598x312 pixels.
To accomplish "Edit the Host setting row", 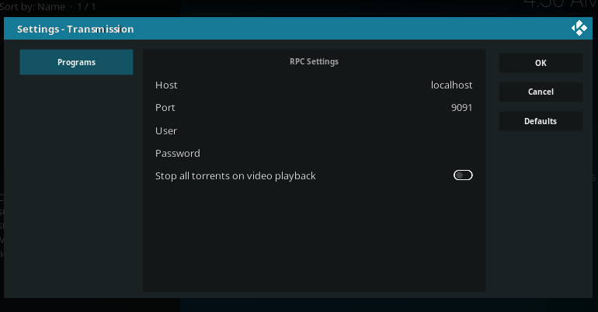I will 314,85.
